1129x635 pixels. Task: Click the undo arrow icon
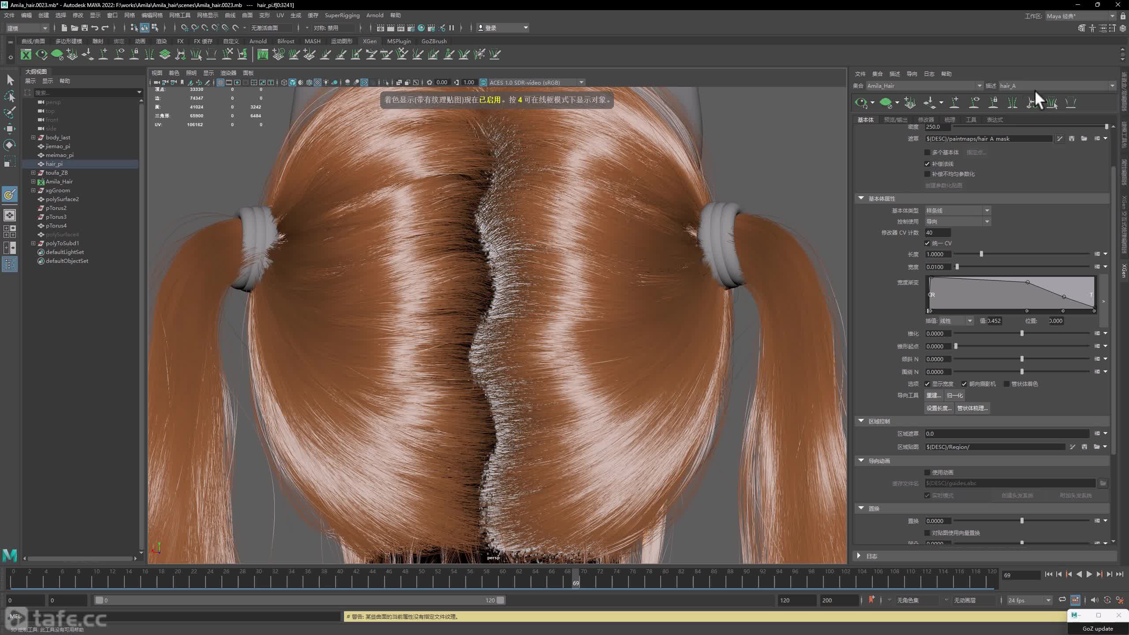pyautogui.click(x=94, y=28)
